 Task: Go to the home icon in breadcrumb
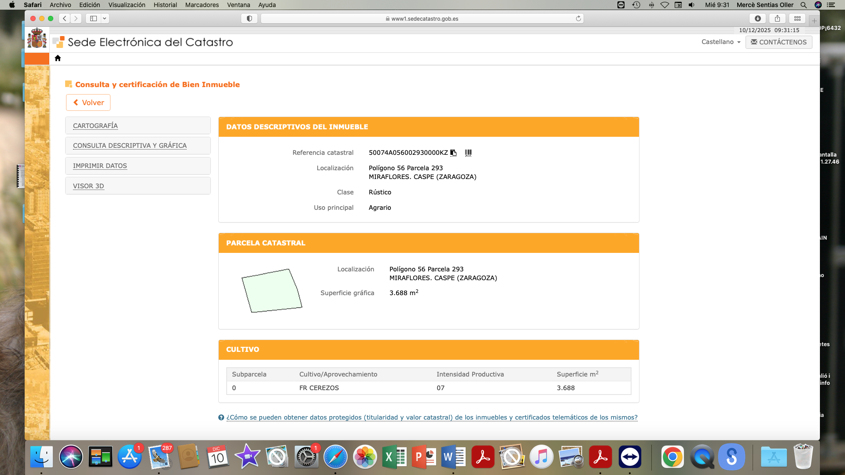click(58, 58)
